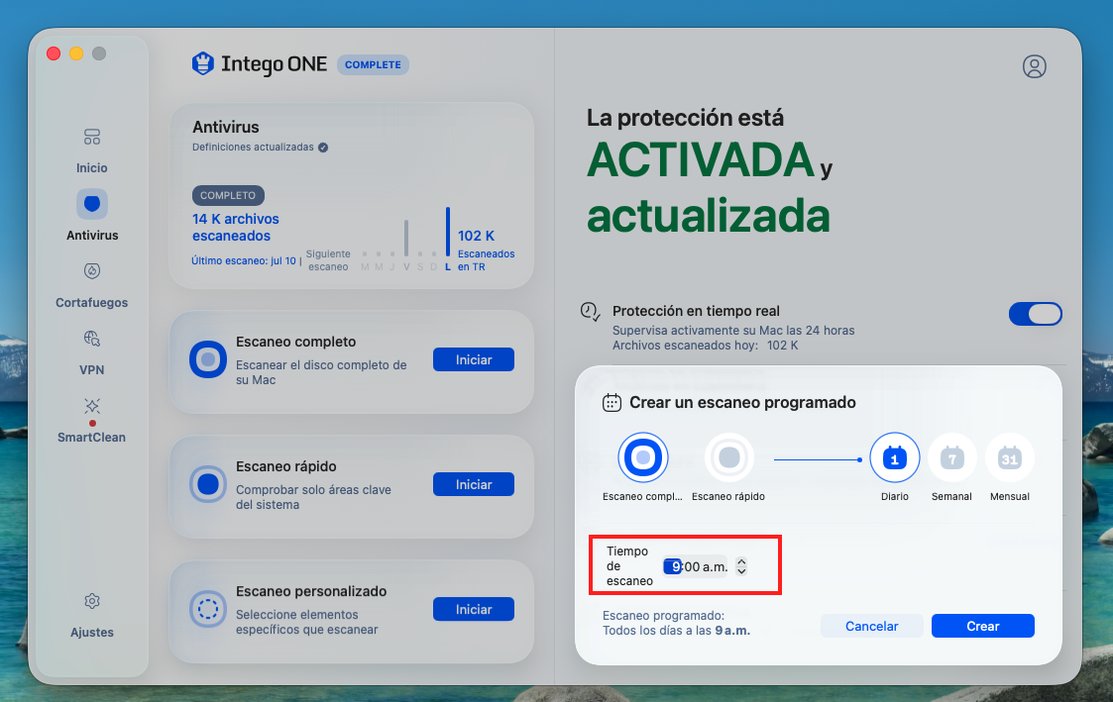Open the Inicio section in sidebar
Image resolution: width=1113 pixels, height=702 pixels.
click(x=91, y=150)
